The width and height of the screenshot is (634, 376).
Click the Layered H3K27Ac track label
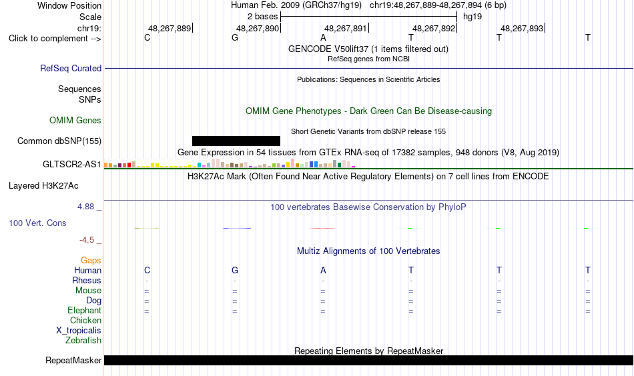(43, 186)
